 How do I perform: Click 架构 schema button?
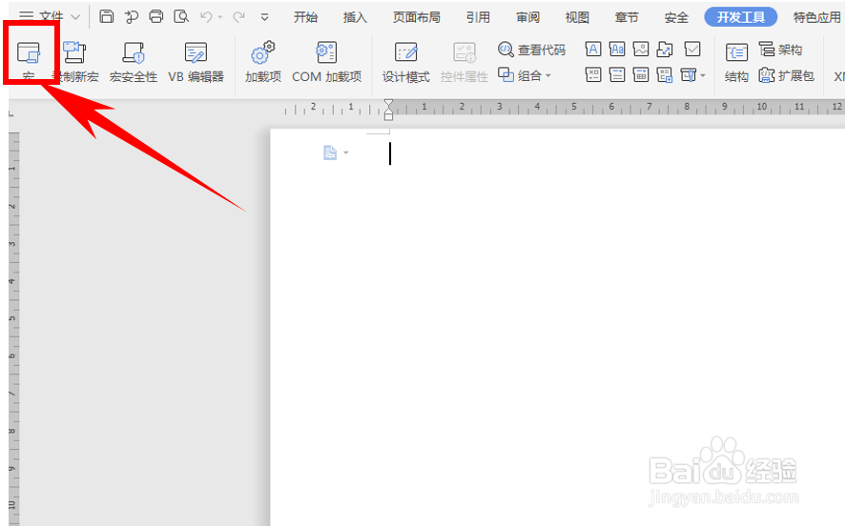tap(780, 50)
